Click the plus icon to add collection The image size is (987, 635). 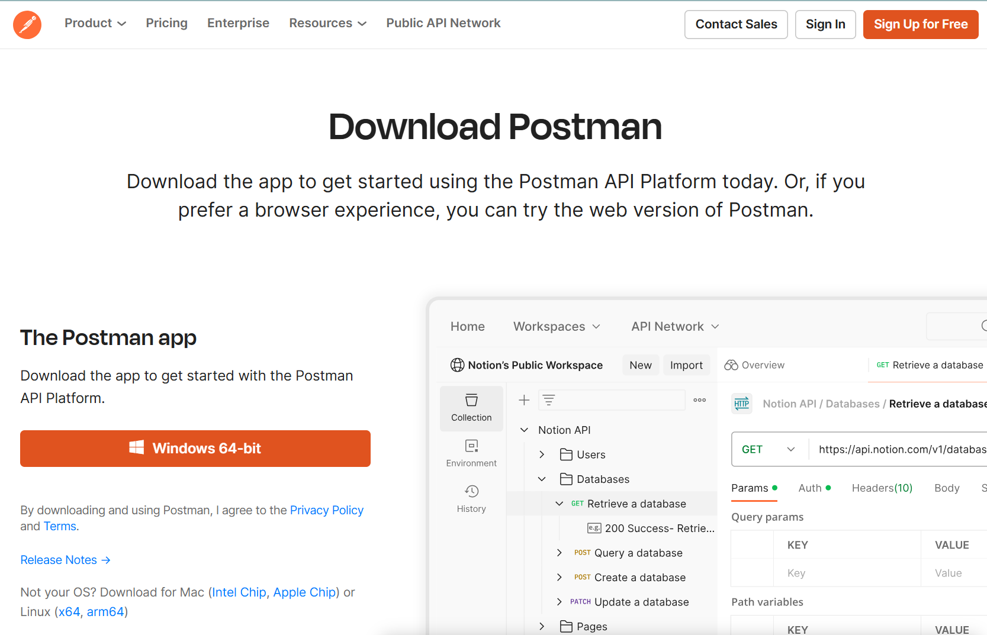point(524,400)
